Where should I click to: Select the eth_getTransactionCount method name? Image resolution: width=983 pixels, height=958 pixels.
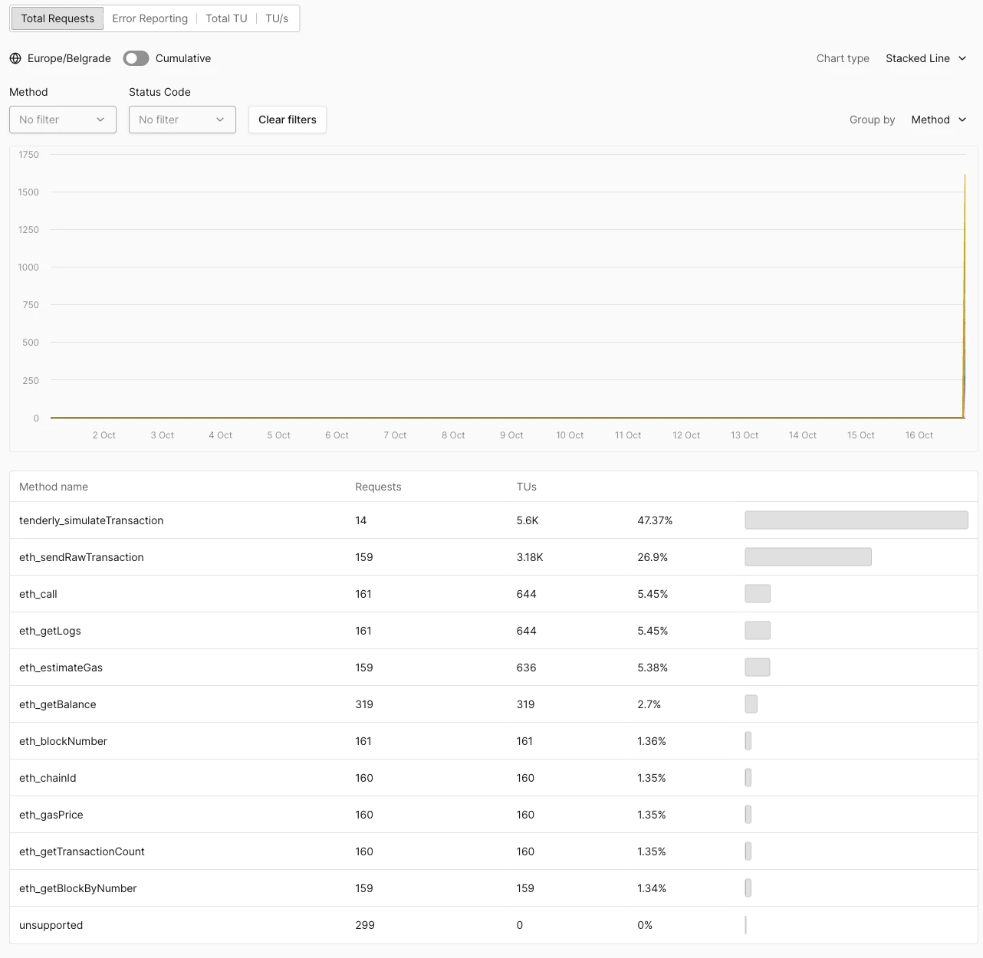[82, 851]
